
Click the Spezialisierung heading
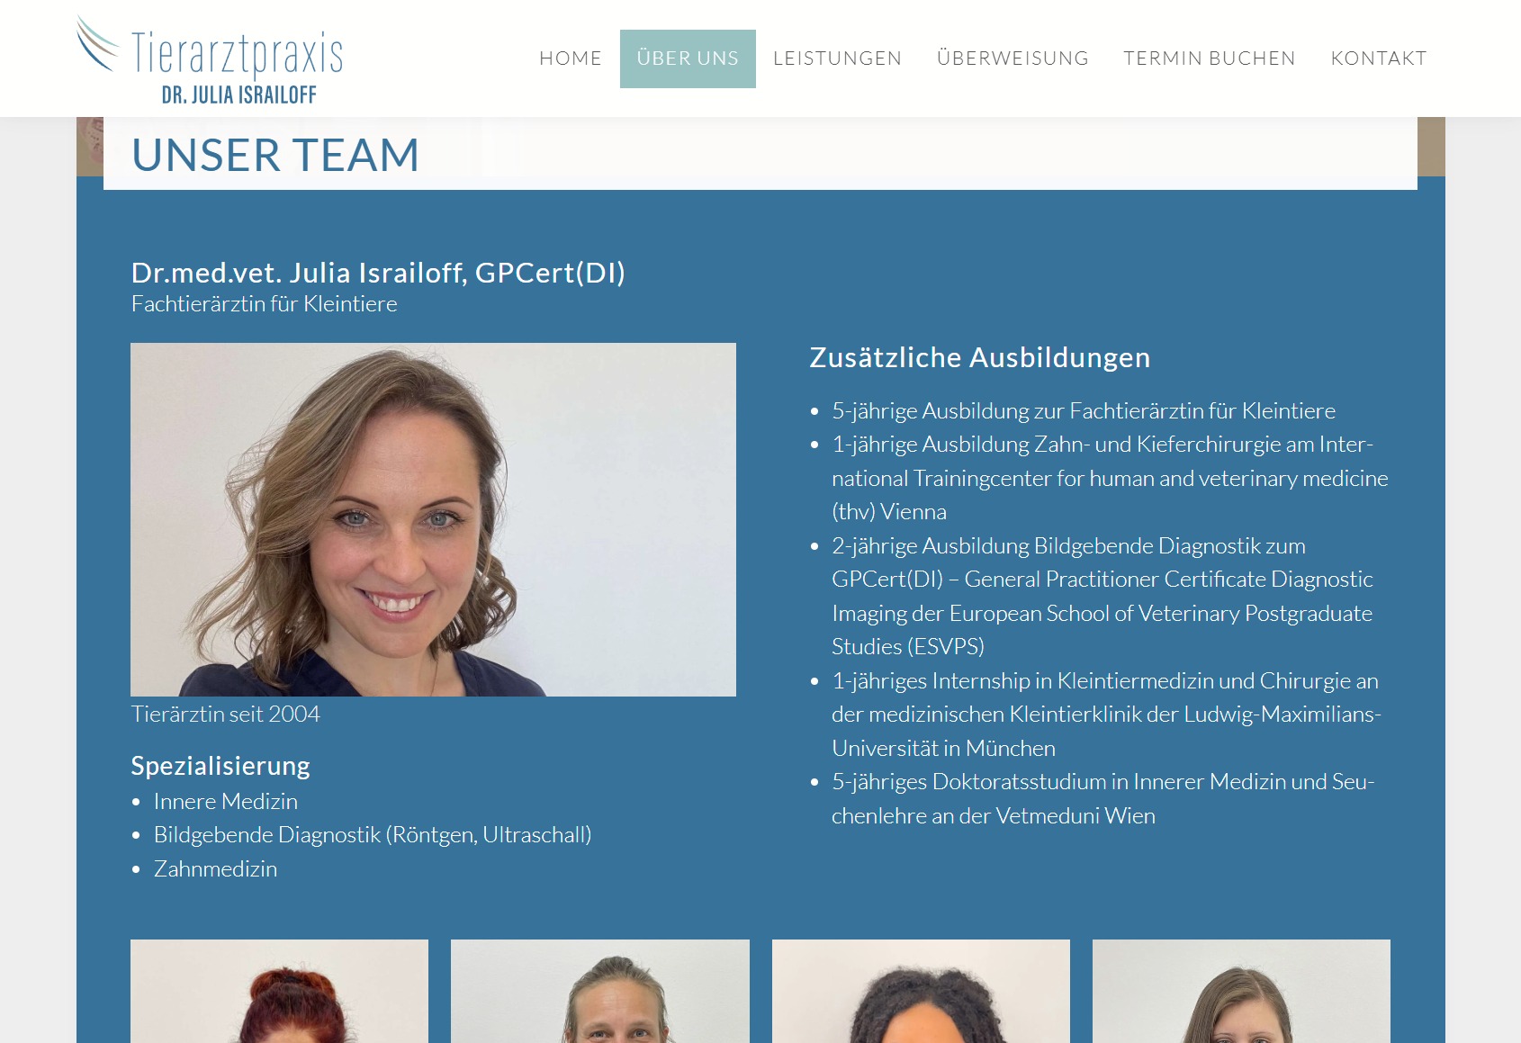220,766
